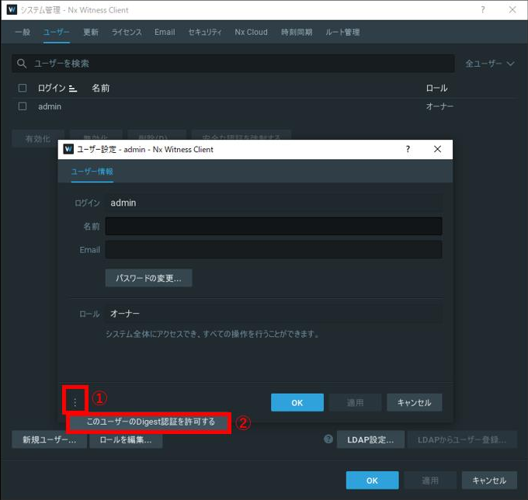Click the ロール column header in user list
The width and height of the screenshot is (528, 500).
tap(436, 89)
